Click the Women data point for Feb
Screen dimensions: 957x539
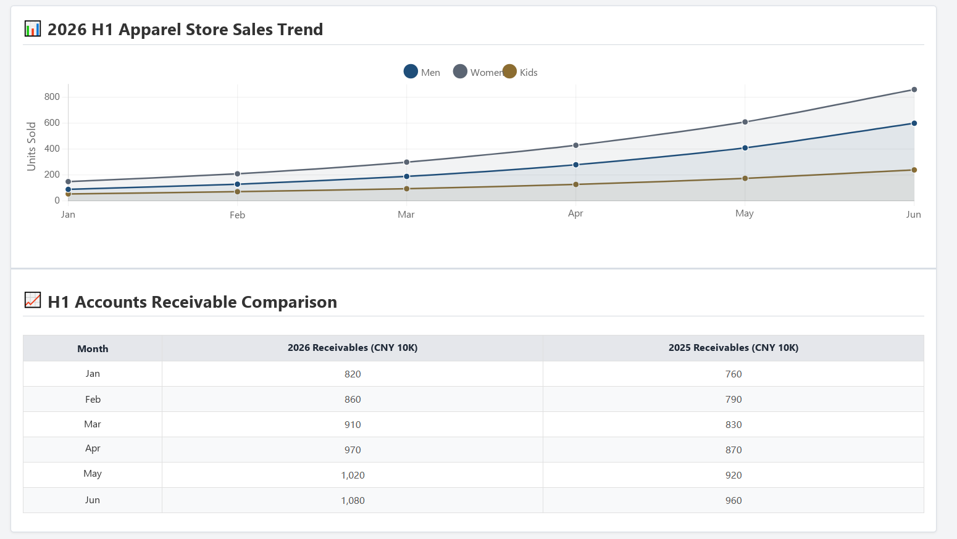pos(237,174)
